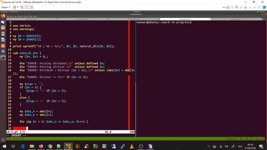This screenshot has width=267, height=150.
Task: Open Thunderbird mail in Ubuntu dock
Action: (3, 22)
